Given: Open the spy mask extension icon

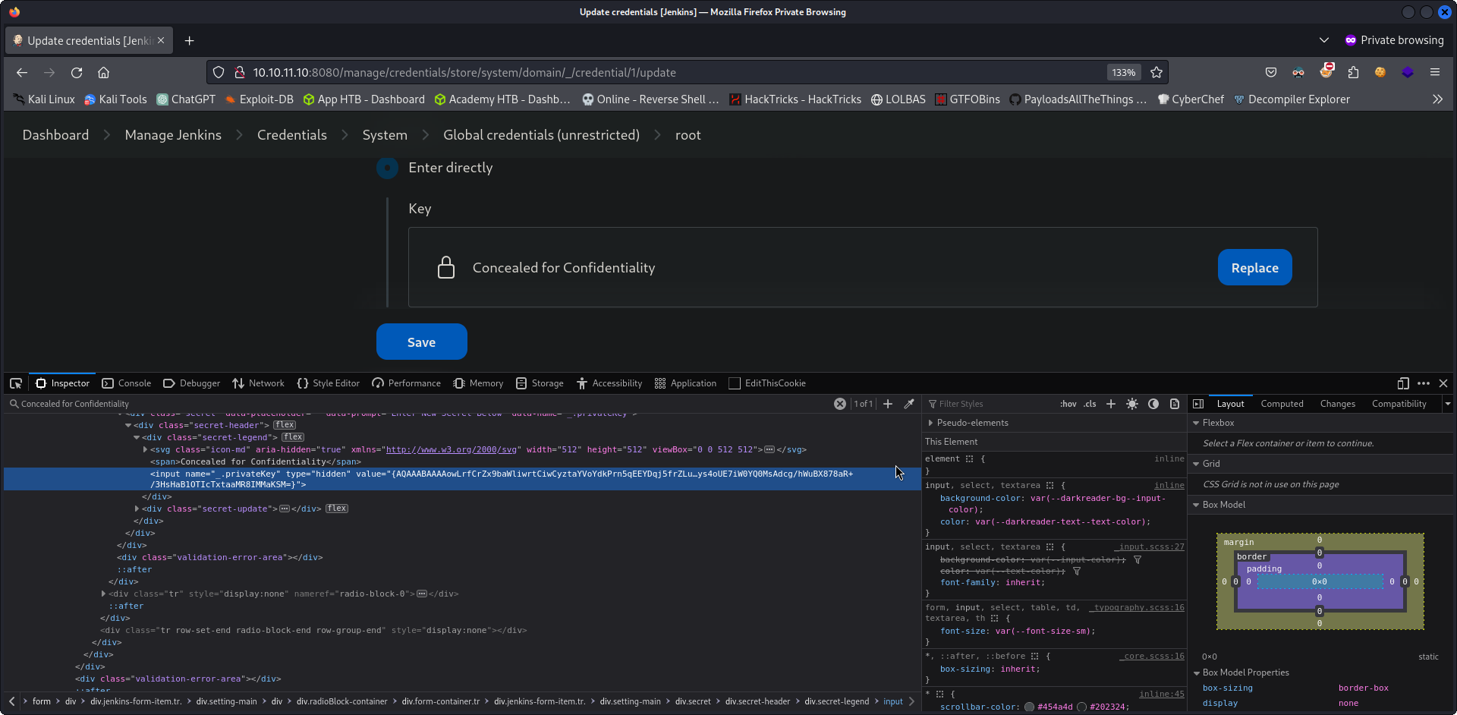Looking at the screenshot, I should (1298, 73).
